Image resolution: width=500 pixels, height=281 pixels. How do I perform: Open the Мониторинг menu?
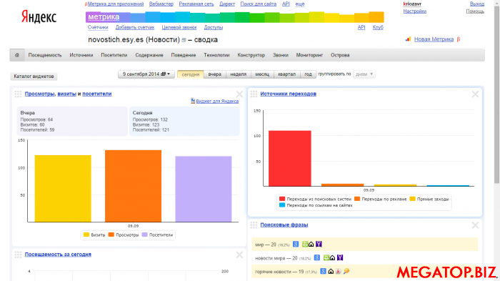pos(309,55)
